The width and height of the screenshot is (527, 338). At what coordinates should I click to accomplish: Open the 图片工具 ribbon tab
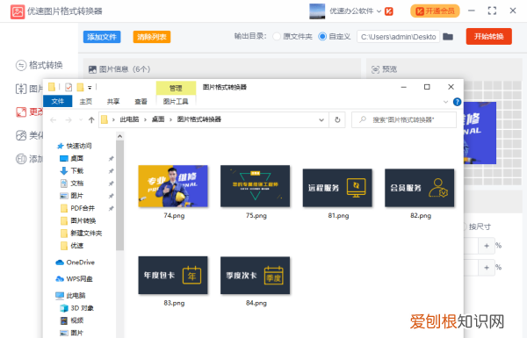point(176,102)
